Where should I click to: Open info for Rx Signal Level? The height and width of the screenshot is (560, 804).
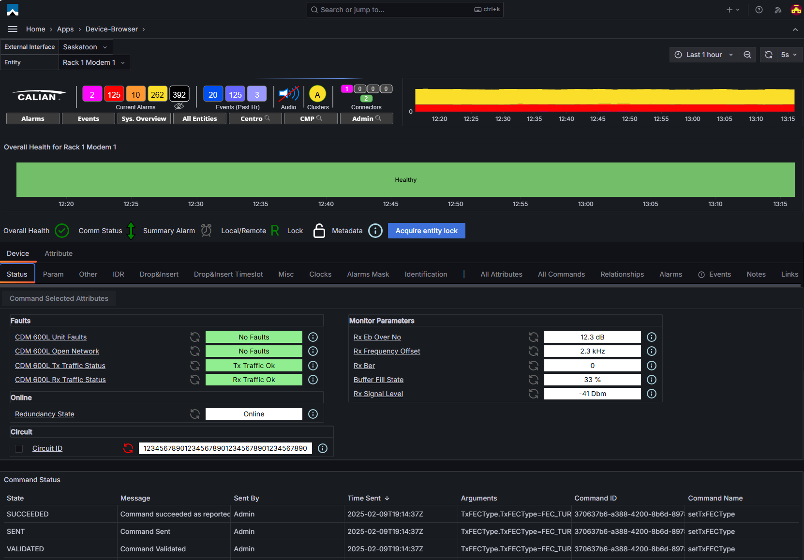click(x=652, y=394)
